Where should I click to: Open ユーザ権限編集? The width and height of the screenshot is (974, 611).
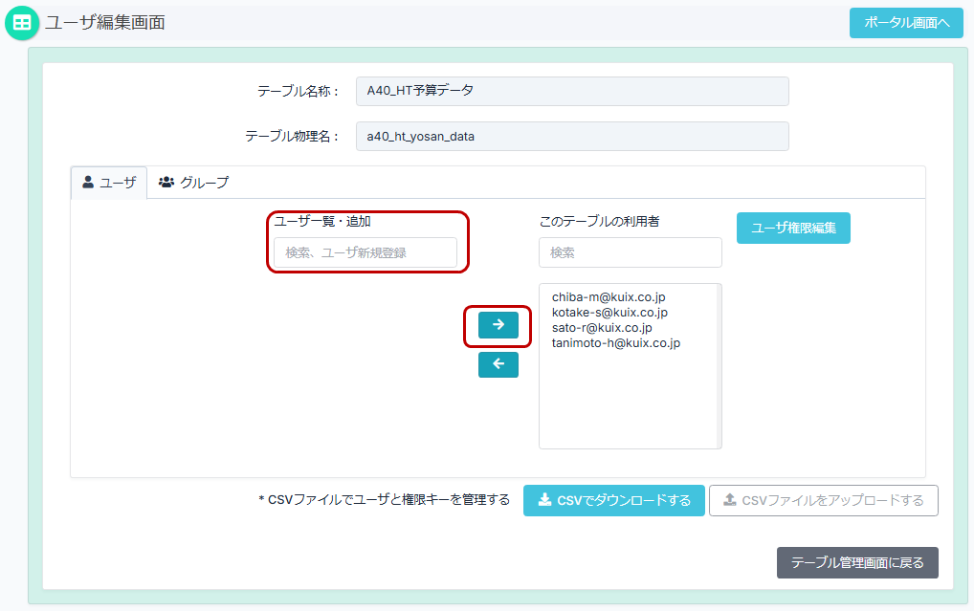[x=793, y=228]
